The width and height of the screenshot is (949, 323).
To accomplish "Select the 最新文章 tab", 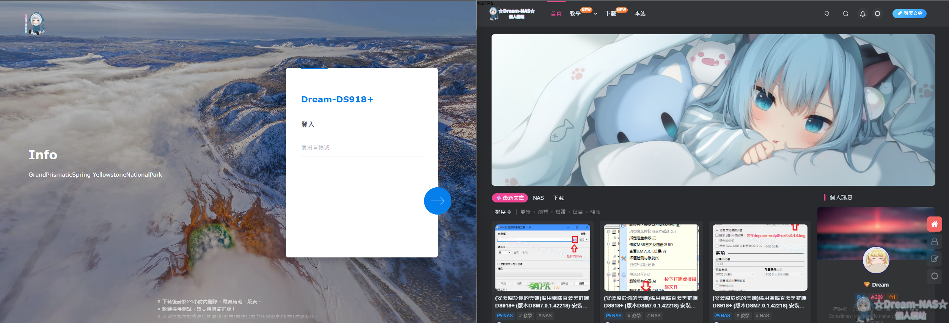I will [510, 198].
